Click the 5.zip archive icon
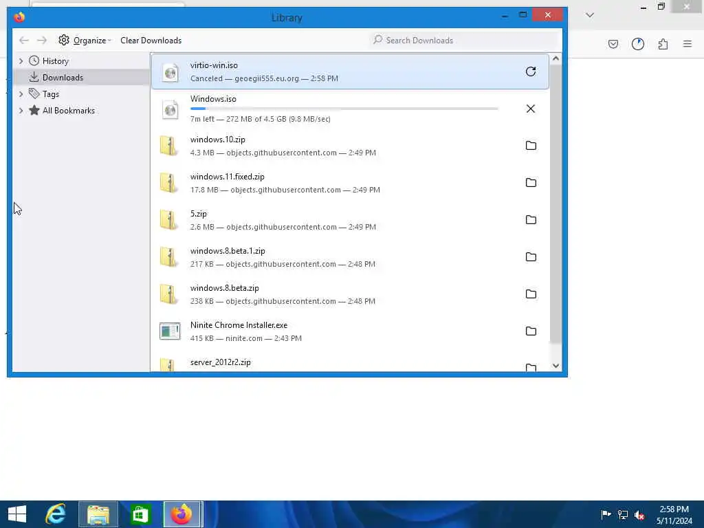Viewport: 704px width, 528px height. [x=168, y=220]
